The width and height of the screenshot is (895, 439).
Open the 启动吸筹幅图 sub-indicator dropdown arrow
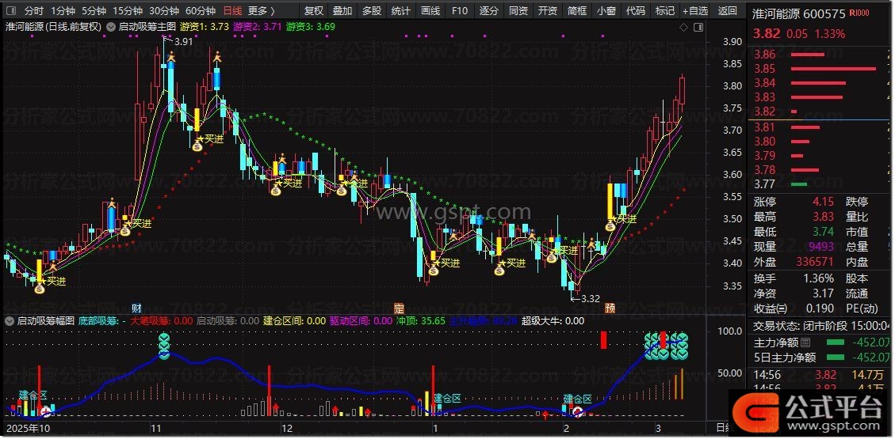[10, 321]
